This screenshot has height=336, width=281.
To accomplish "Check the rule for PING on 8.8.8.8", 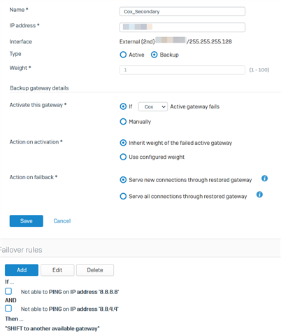I will point(8,291).
